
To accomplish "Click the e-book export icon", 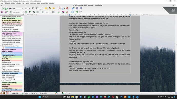I will coord(63,12).
